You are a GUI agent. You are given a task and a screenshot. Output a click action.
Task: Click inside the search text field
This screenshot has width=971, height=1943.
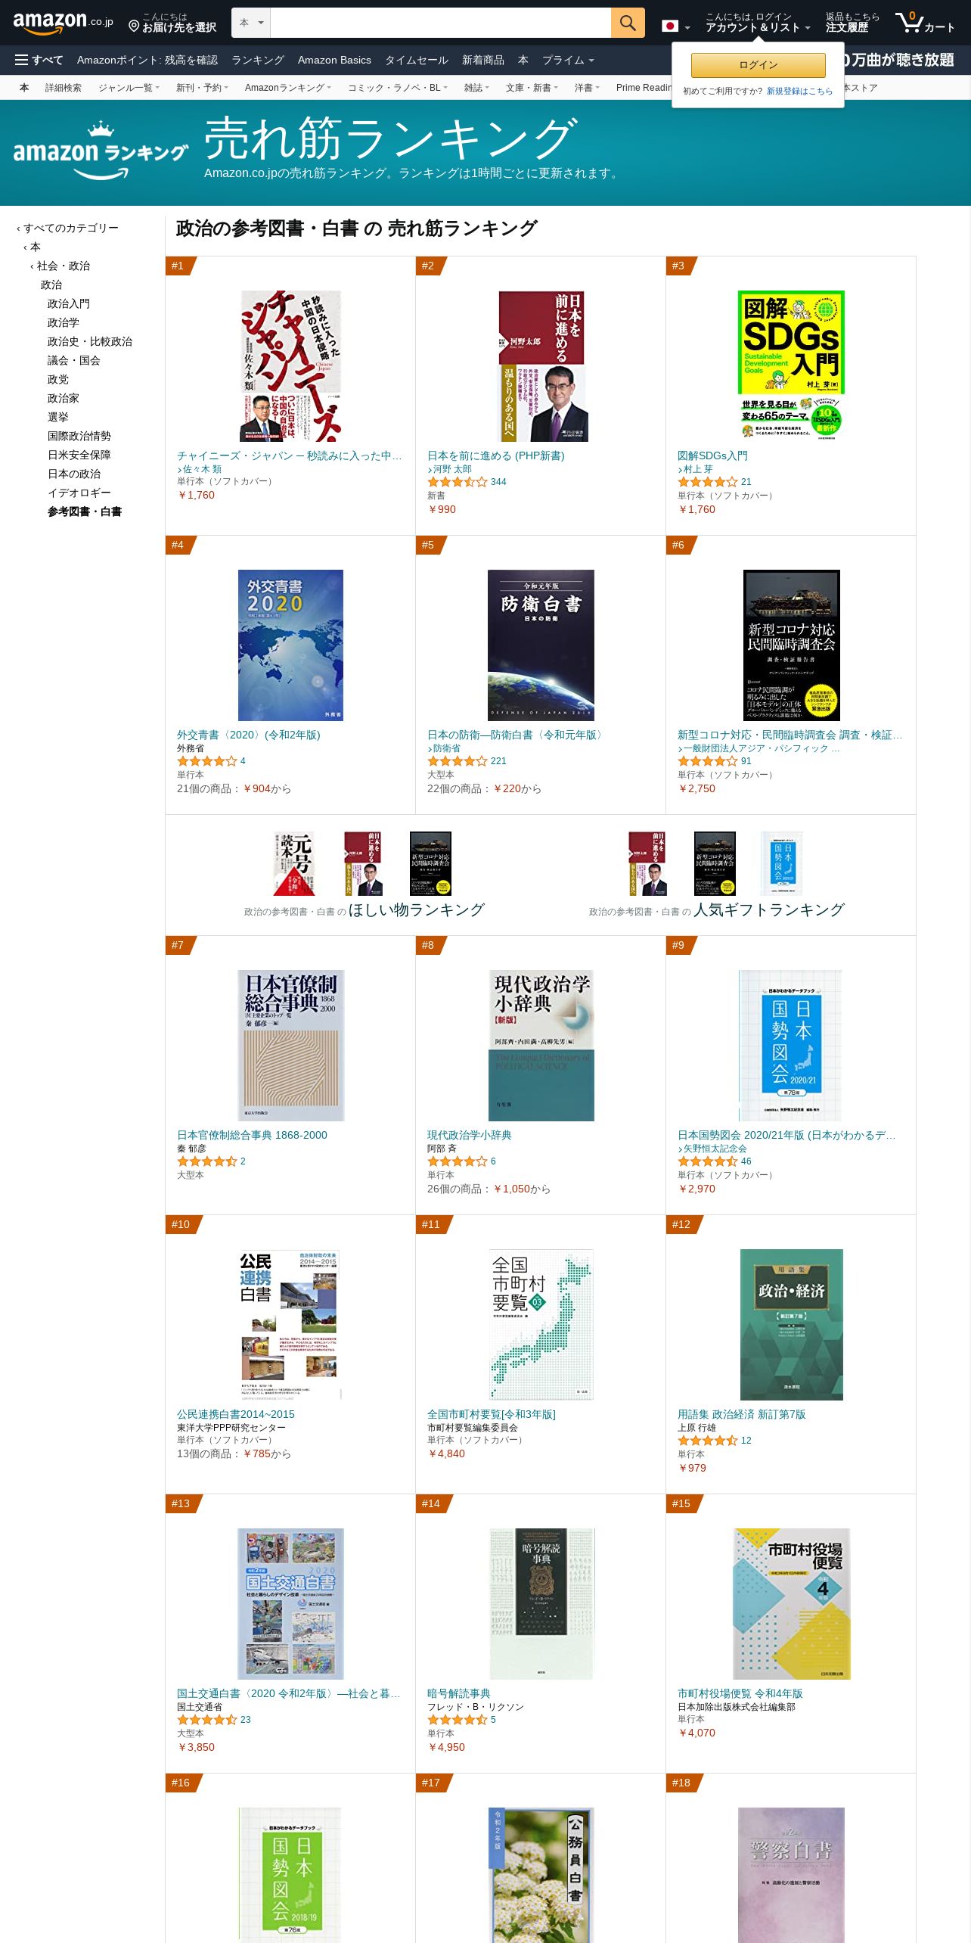[440, 23]
